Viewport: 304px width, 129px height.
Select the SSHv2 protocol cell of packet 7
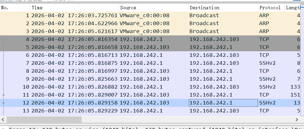267,63
